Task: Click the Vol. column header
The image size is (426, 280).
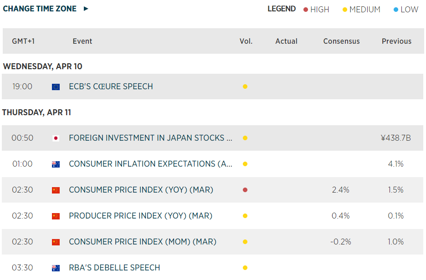Action: [x=246, y=41]
